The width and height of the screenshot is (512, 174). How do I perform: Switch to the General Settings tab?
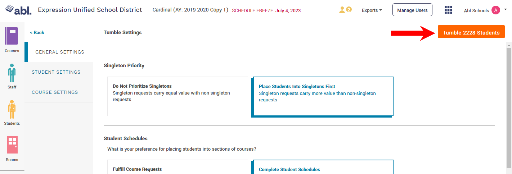coord(60,52)
